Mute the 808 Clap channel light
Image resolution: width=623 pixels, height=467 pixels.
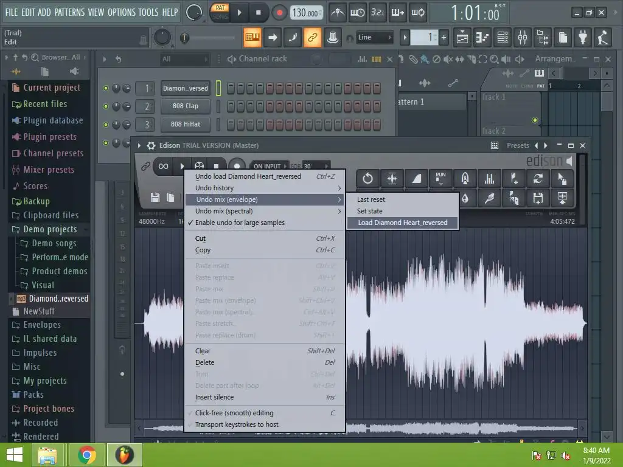click(x=106, y=106)
